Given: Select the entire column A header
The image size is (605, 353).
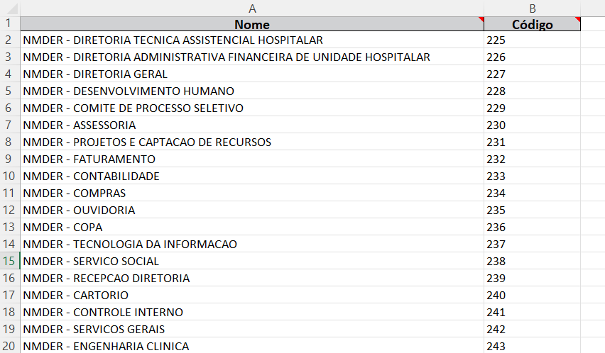Looking at the screenshot, I should (252, 8).
